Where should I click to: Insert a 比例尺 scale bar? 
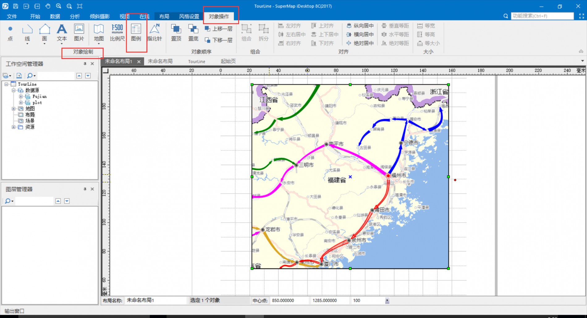tap(117, 33)
